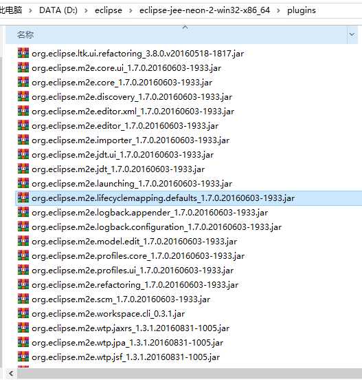Expand the 此电脑 breadcrumb chevron
362x380 pixels.
coord(30,10)
